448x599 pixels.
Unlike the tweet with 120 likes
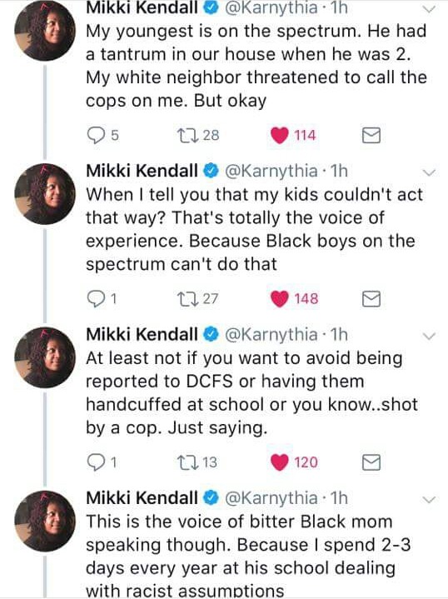[x=279, y=462]
